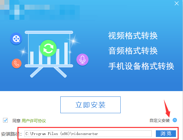
Task: Click the 浏览 browse button
Action: [x=166, y=133]
